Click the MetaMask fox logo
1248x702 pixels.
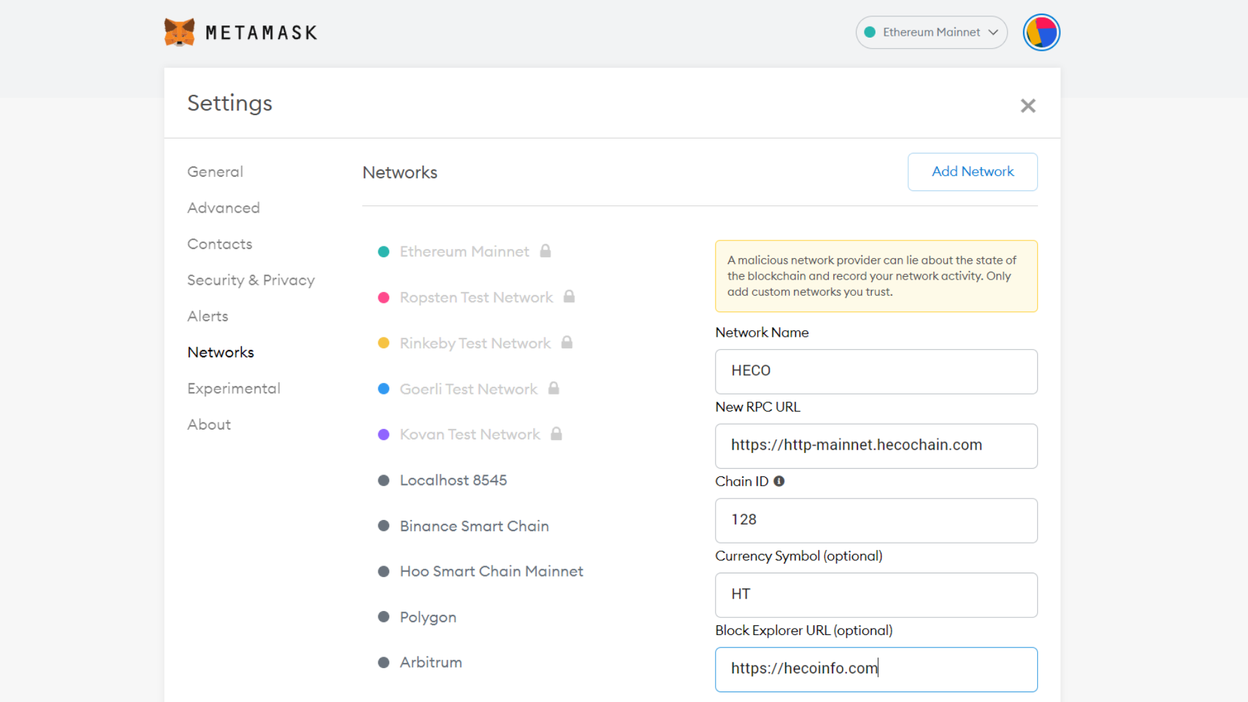pyautogui.click(x=179, y=32)
